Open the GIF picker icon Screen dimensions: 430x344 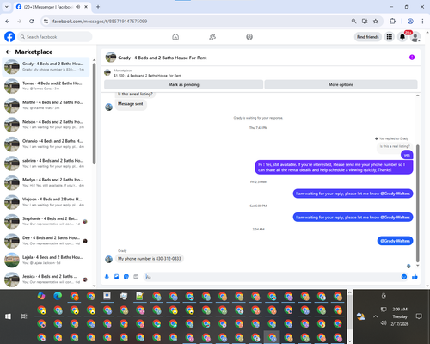click(136, 277)
